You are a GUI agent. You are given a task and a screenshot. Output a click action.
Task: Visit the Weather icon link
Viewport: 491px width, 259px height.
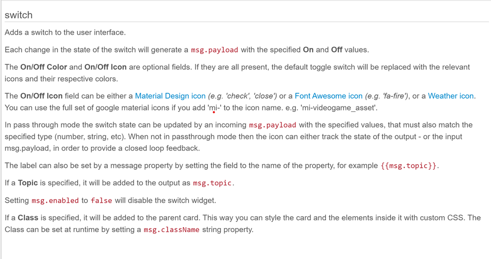point(451,96)
